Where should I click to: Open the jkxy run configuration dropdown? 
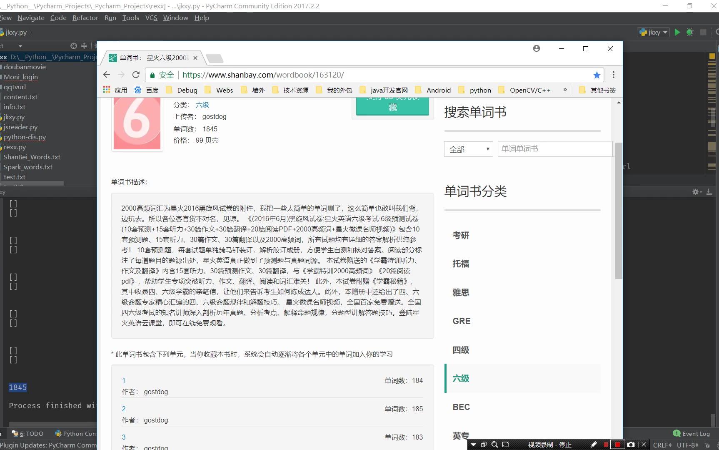pyautogui.click(x=654, y=32)
